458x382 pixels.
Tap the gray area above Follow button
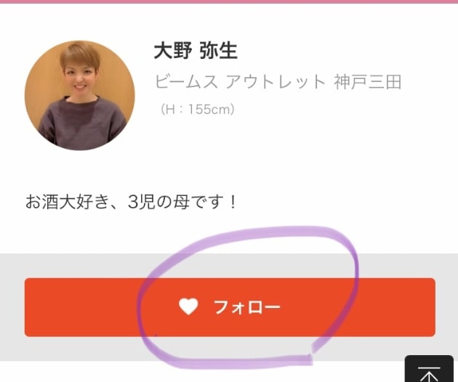[229, 266]
